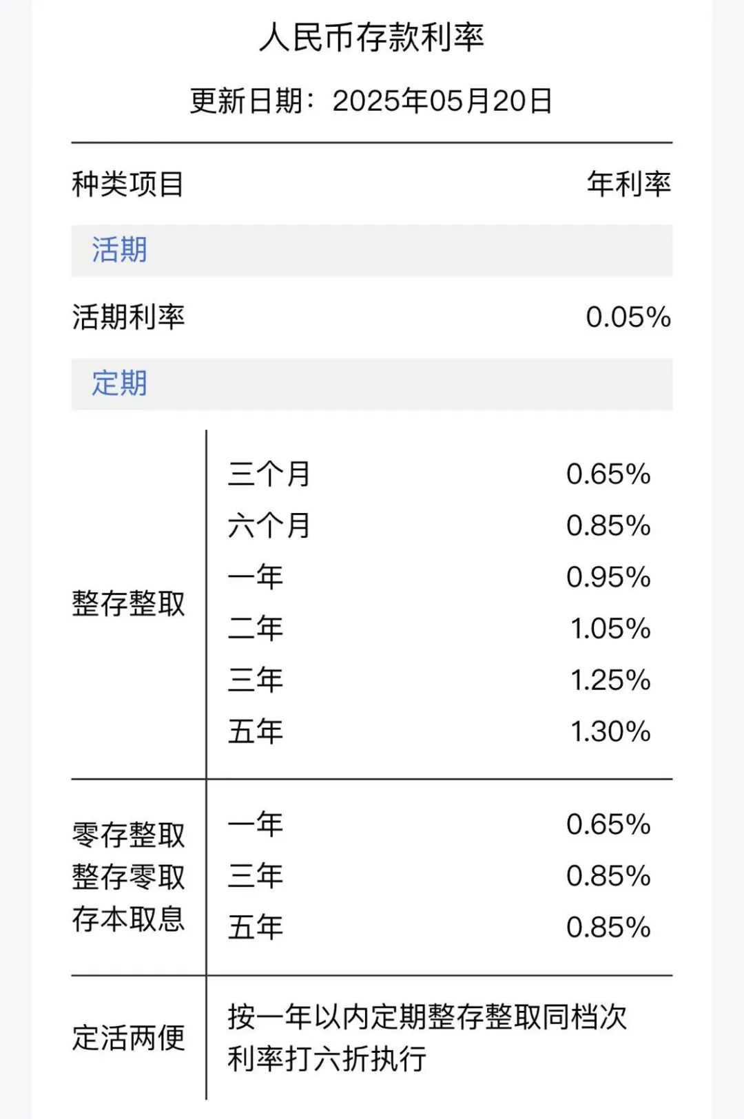Click the 二年 term row

[x=256, y=629]
